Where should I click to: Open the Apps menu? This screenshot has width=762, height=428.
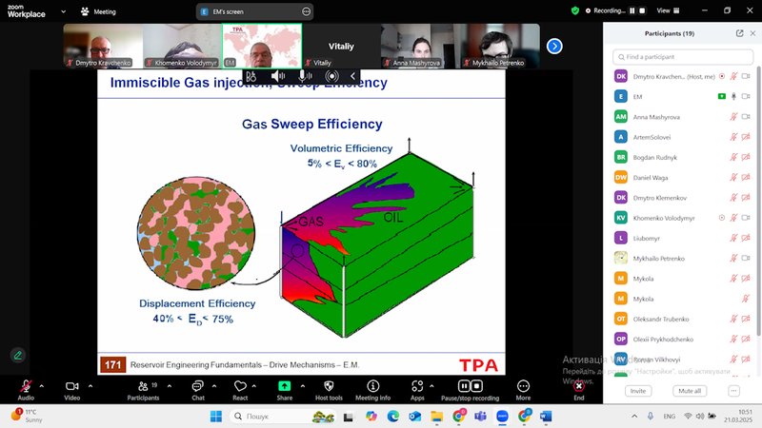pos(417,390)
